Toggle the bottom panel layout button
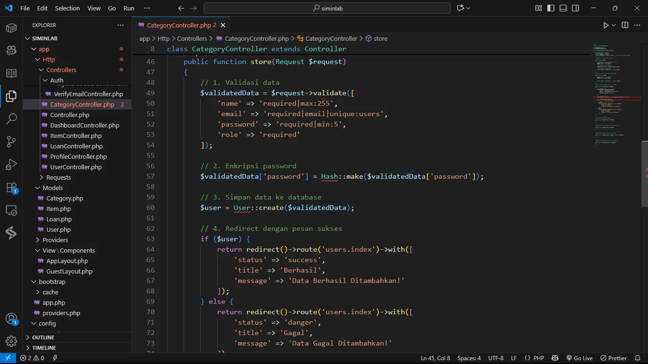This screenshot has height=364, width=648. click(x=563, y=8)
